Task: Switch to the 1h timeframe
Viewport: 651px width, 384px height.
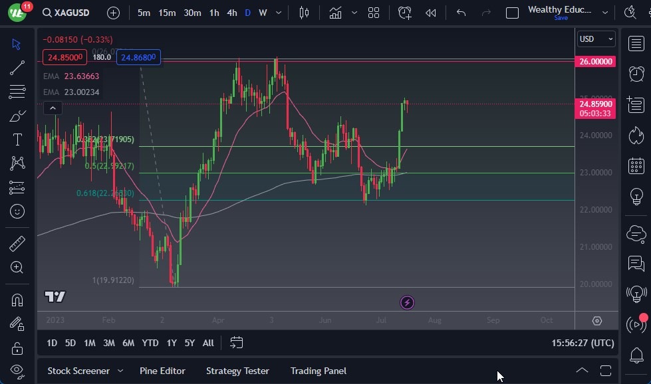Action: point(214,13)
